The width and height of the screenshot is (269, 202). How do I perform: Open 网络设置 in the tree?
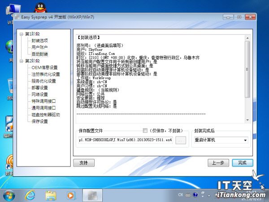39,94
